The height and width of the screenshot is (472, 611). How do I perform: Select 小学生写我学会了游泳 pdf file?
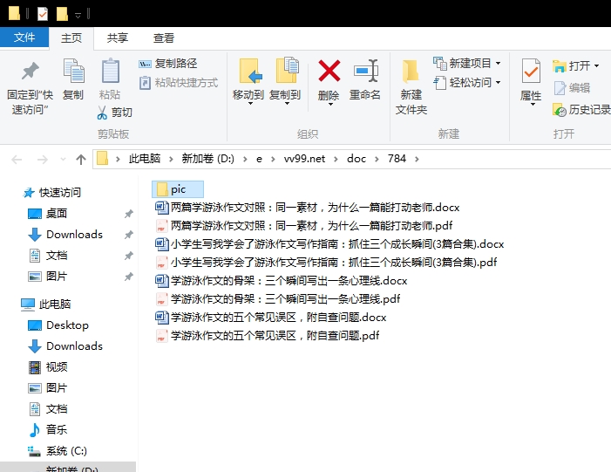click(x=326, y=262)
